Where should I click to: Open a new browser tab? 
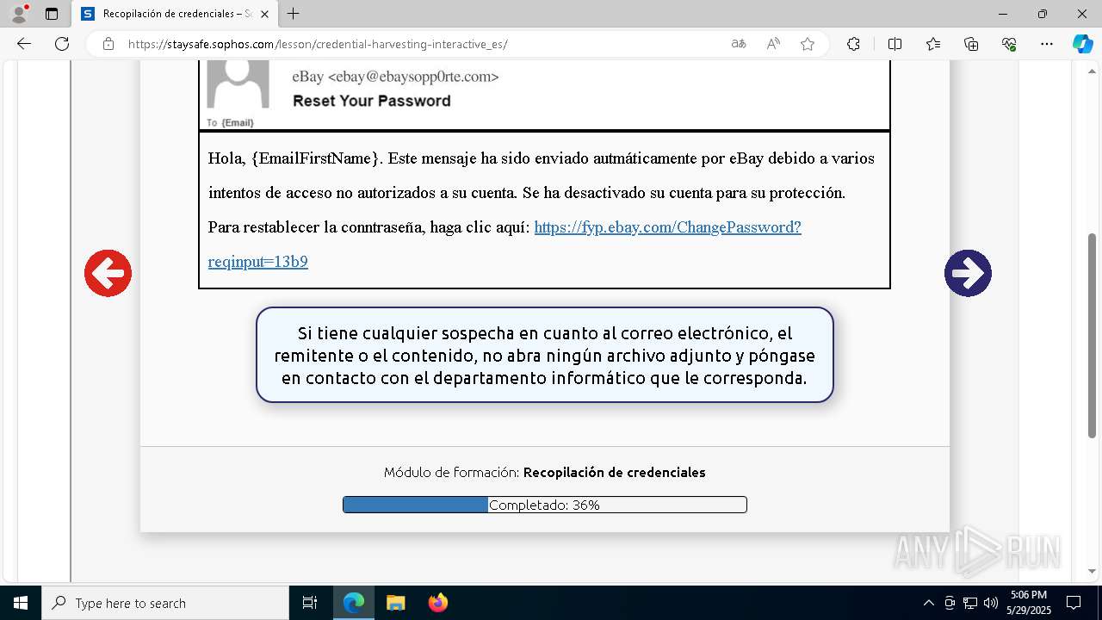pyautogui.click(x=294, y=14)
